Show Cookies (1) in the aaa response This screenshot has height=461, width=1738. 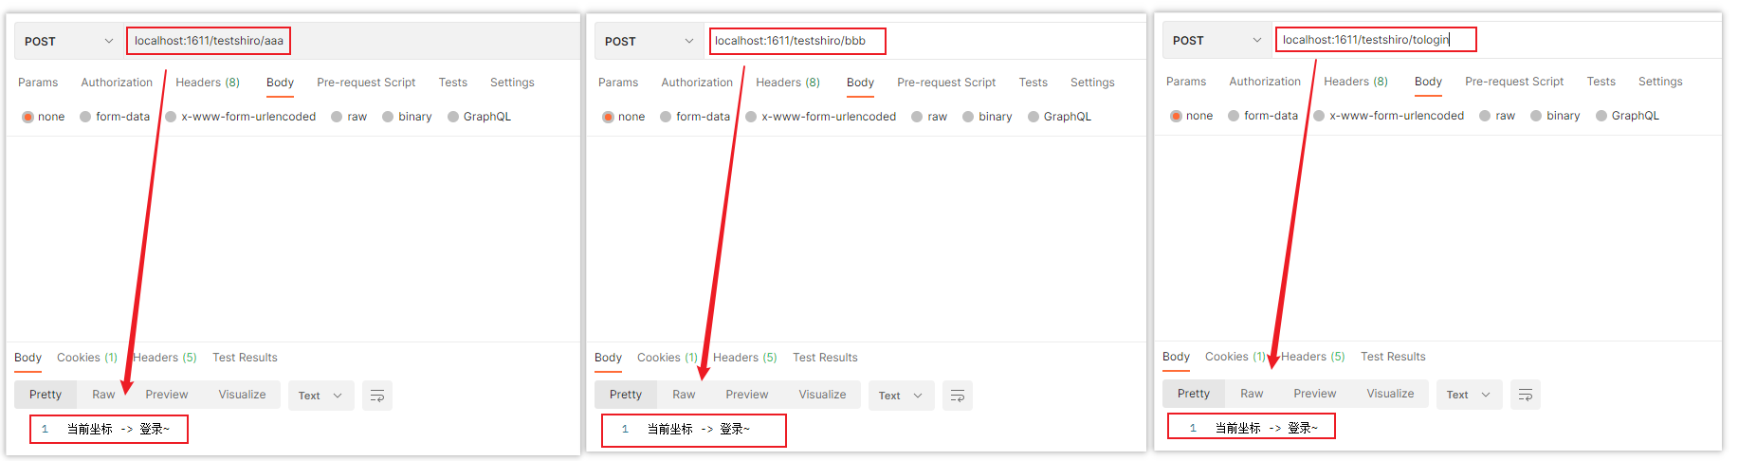pos(87,358)
